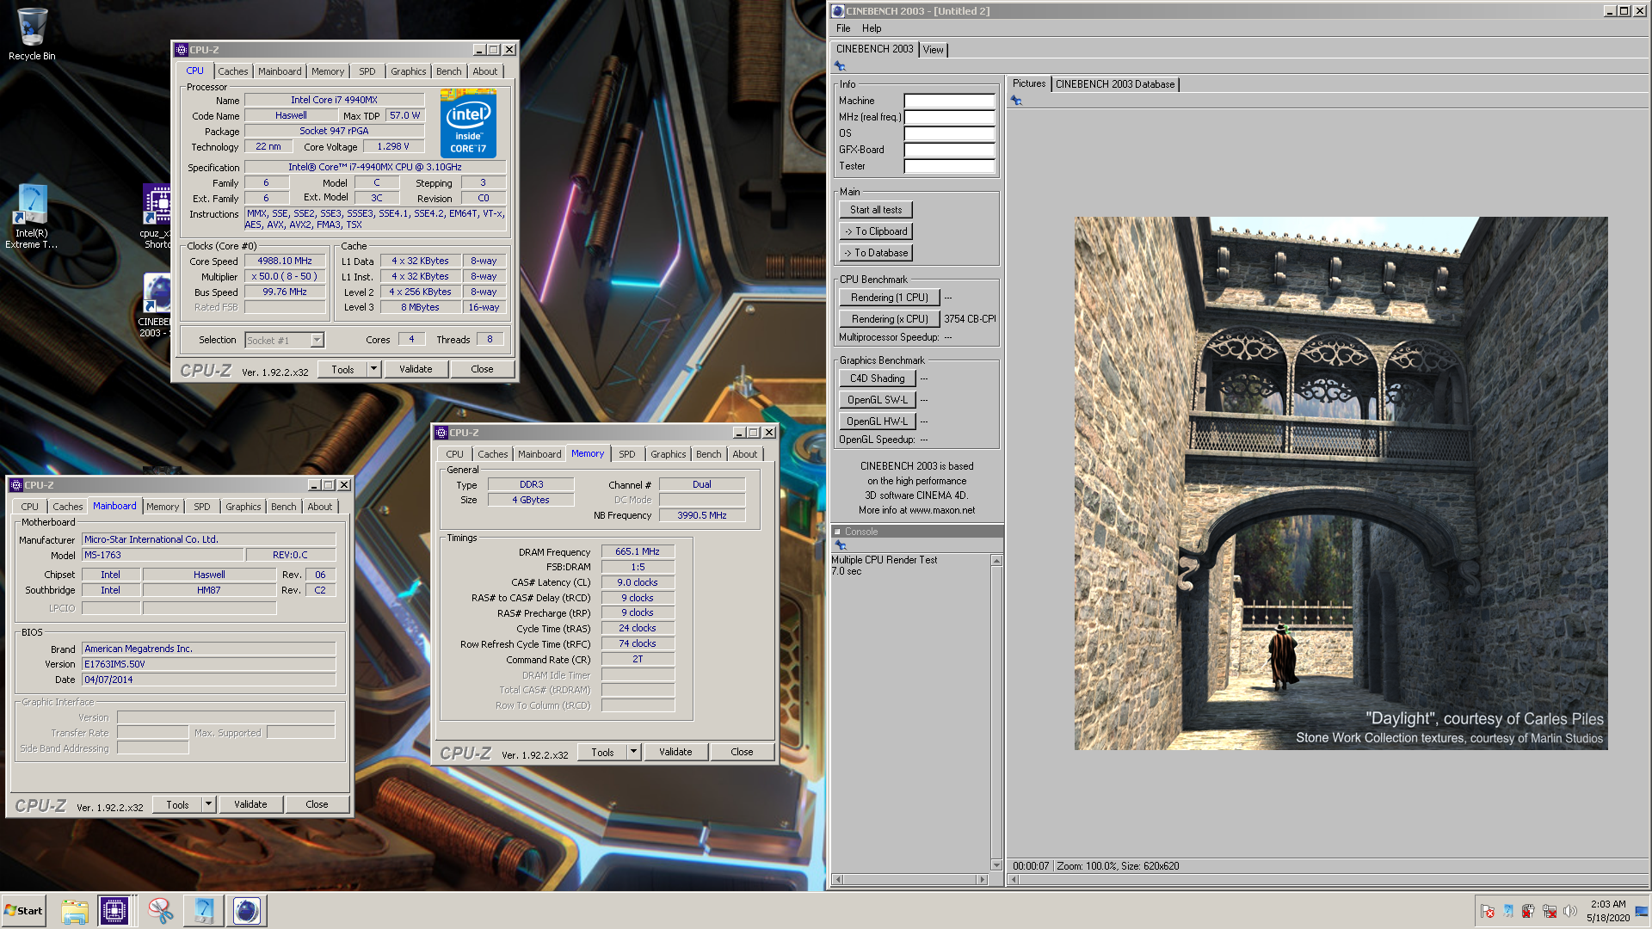The image size is (1652, 929).
Task: Open Graphics tab in CPU-Z Mainboard window
Action: tap(243, 507)
